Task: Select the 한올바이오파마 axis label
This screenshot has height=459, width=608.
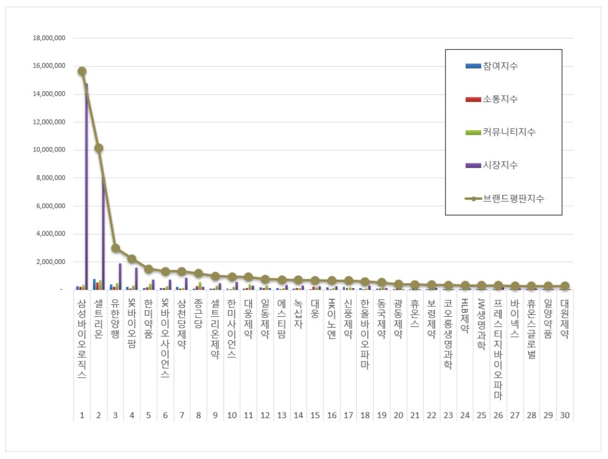Action: (364, 338)
